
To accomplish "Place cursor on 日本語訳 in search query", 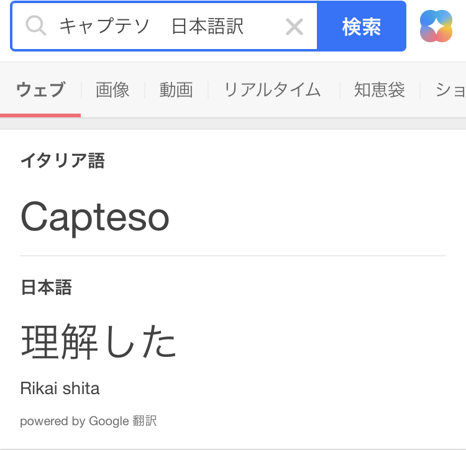I will click(x=208, y=27).
